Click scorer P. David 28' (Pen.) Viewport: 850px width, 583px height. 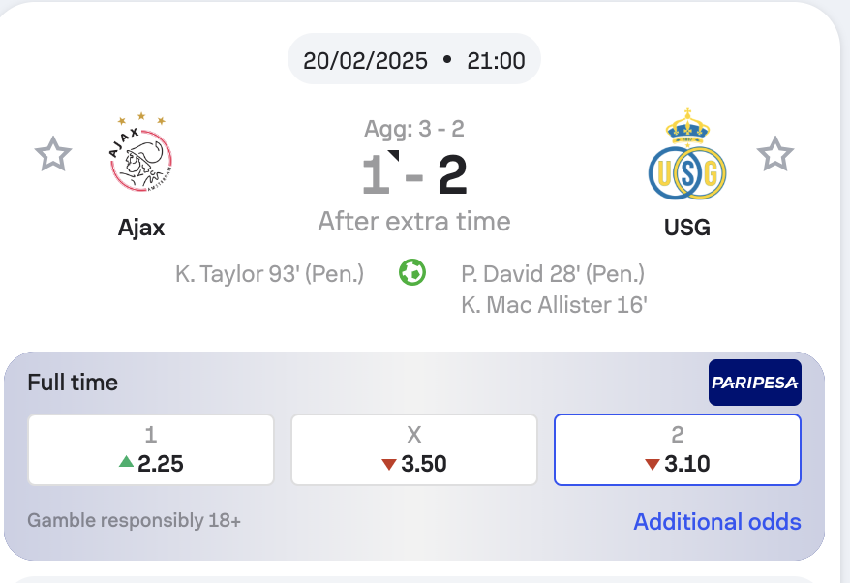click(x=553, y=274)
